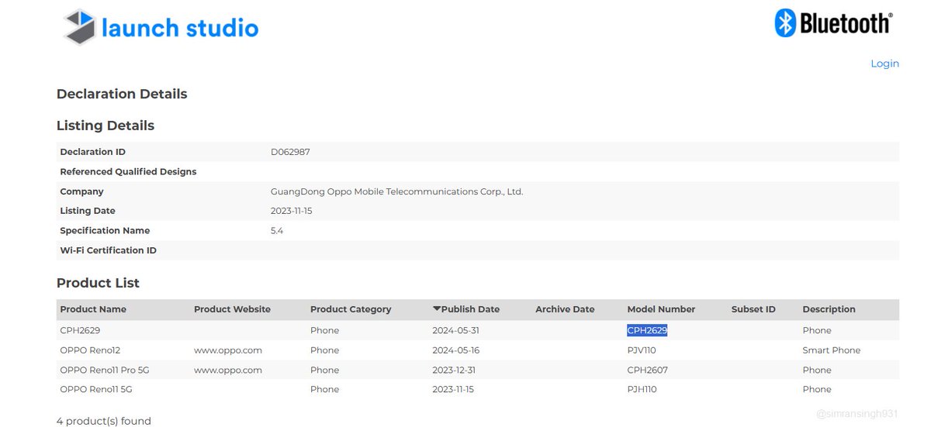Select product name CPH2629 in first row

(80, 330)
